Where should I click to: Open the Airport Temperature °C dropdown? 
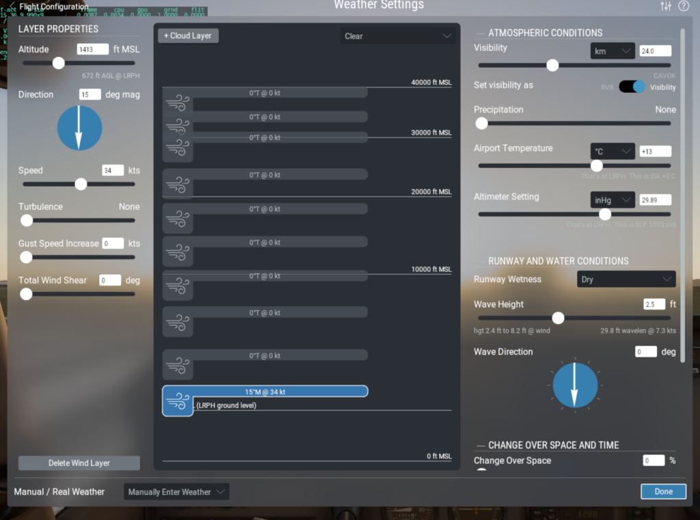click(x=612, y=151)
